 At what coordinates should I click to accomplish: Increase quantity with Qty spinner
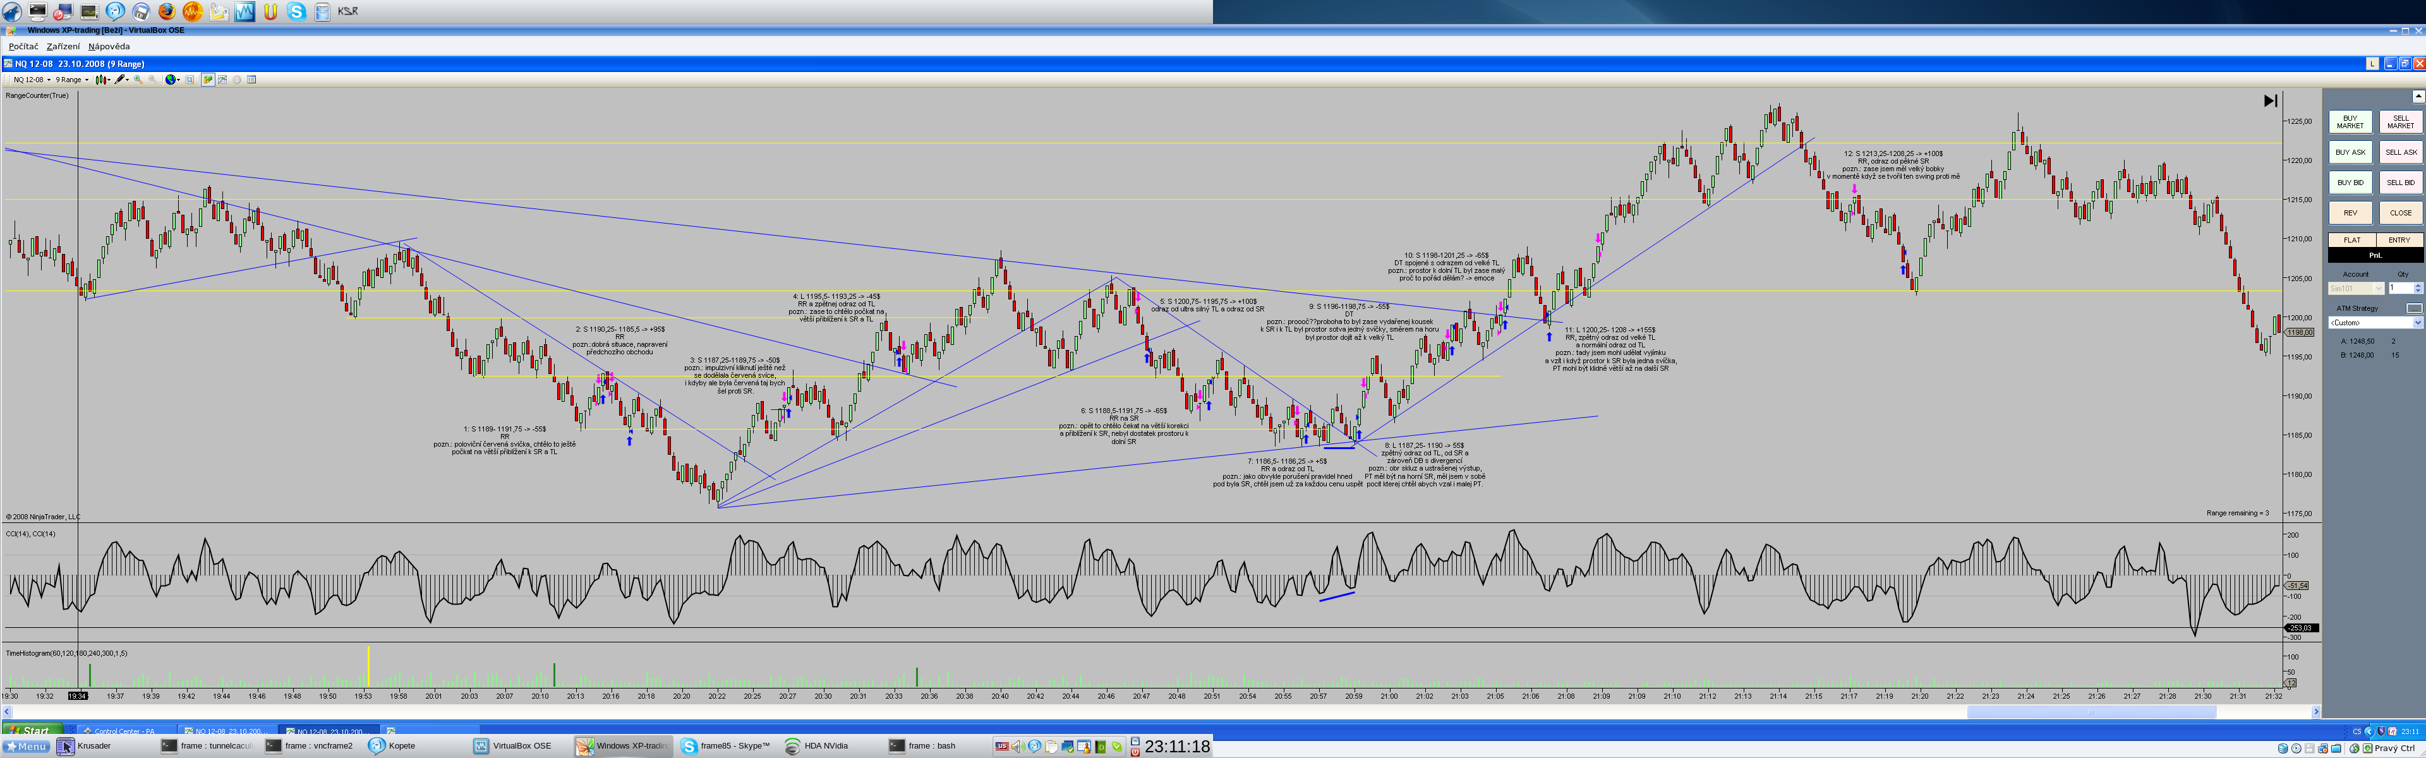tap(2418, 286)
